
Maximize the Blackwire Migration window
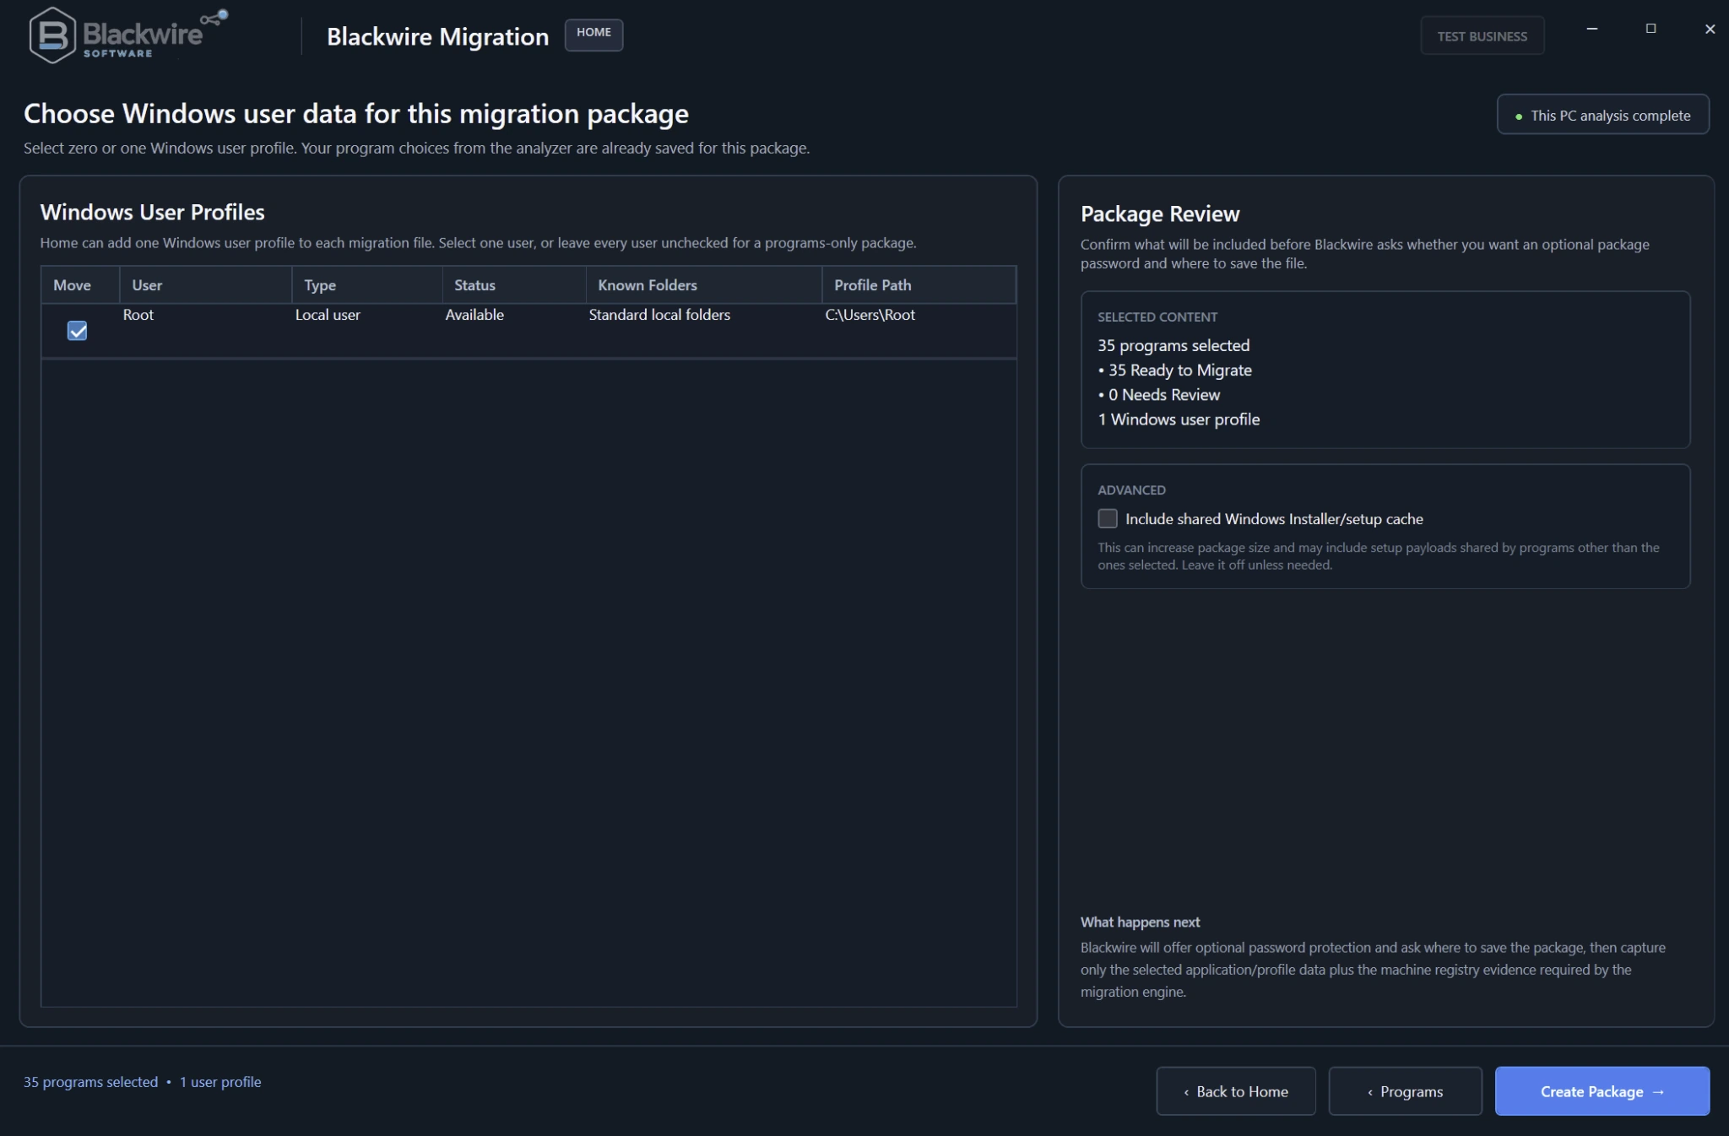tap(1650, 29)
